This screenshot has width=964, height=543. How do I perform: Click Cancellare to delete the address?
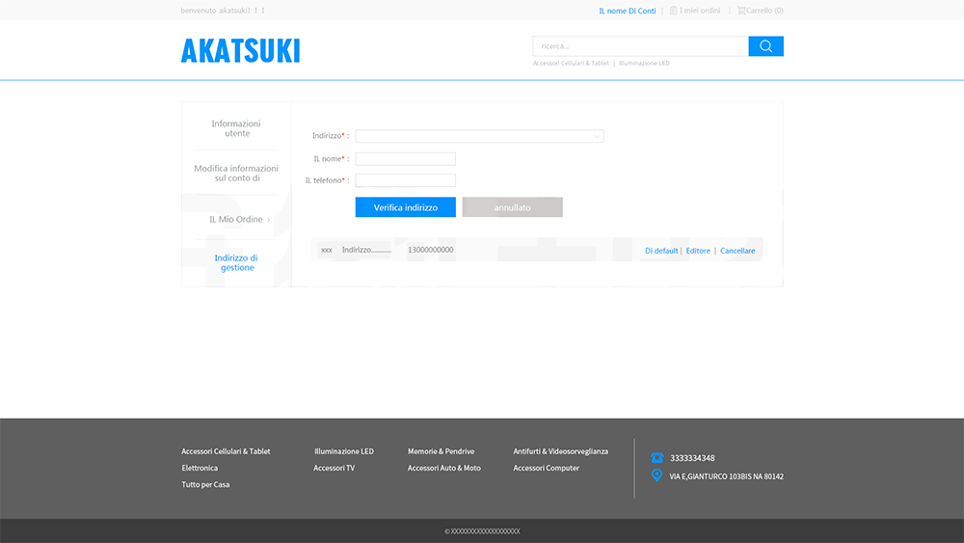coord(737,251)
